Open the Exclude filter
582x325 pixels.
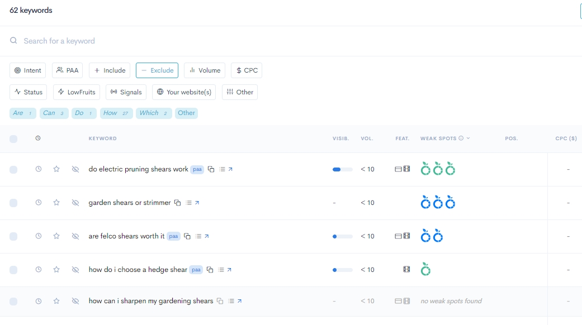tap(157, 70)
